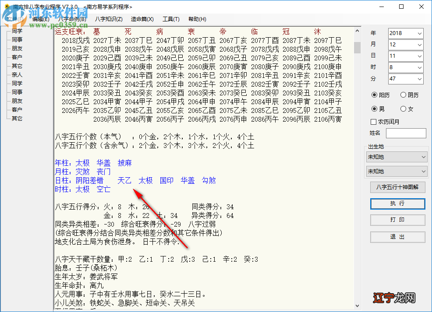This screenshot has height=312, width=432.
Task: Click the blue 空亡 link
Action: (104, 189)
